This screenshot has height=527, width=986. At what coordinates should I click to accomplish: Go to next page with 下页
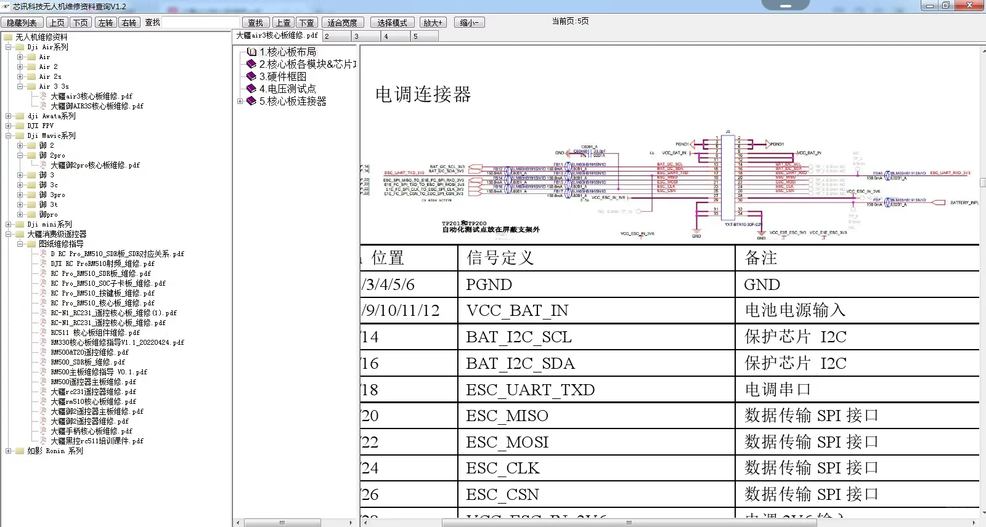80,22
